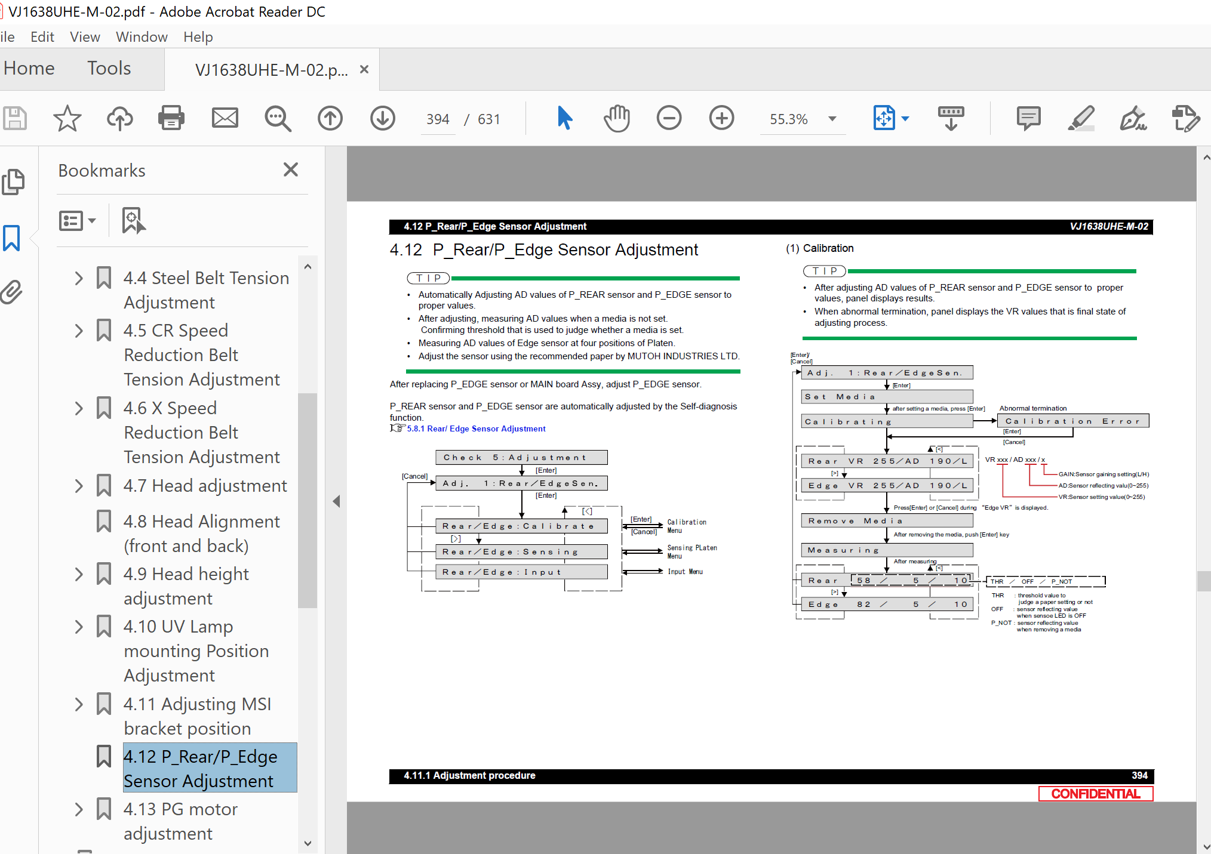
Task: Open the page thumbnails panel
Action: pos(13,181)
